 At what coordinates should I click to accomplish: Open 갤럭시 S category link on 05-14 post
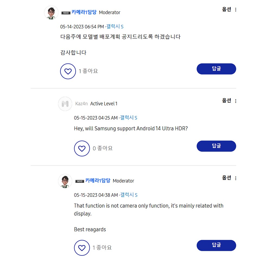[x=115, y=27]
